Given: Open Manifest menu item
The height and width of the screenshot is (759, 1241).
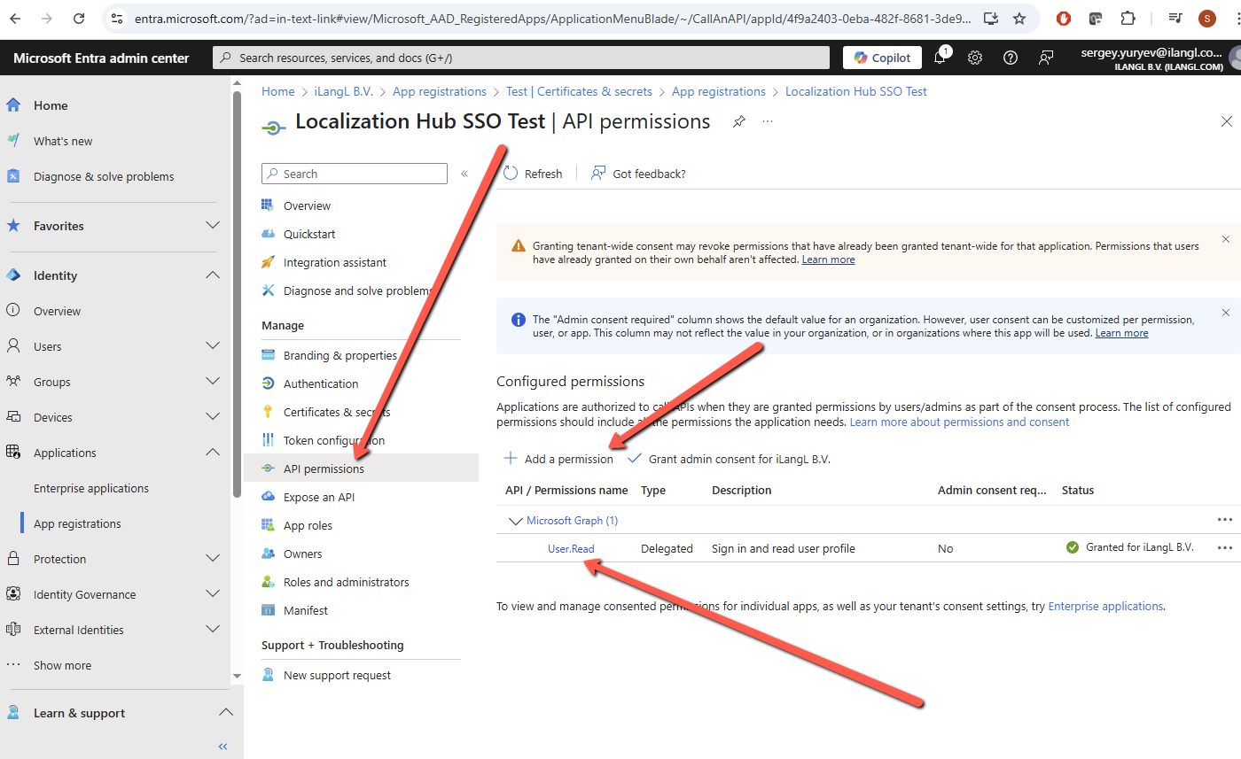Looking at the screenshot, I should pos(306,610).
